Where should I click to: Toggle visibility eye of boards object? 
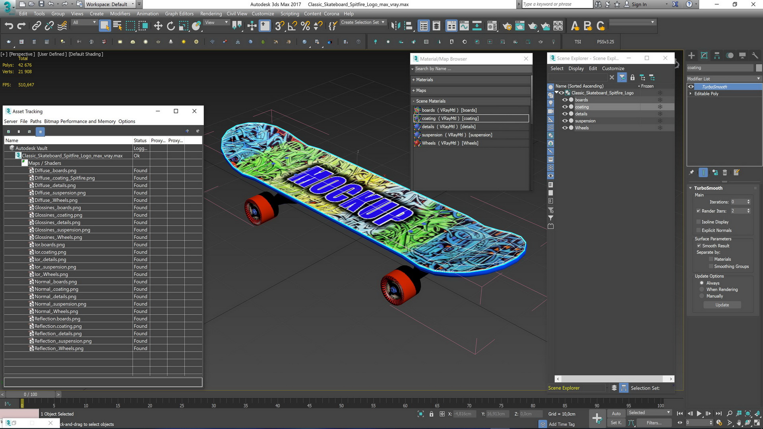click(565, 100)
